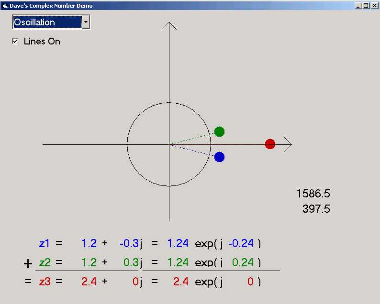Click the green z2 label
This screenshot has width=380, height=304.
pos(45,262)
